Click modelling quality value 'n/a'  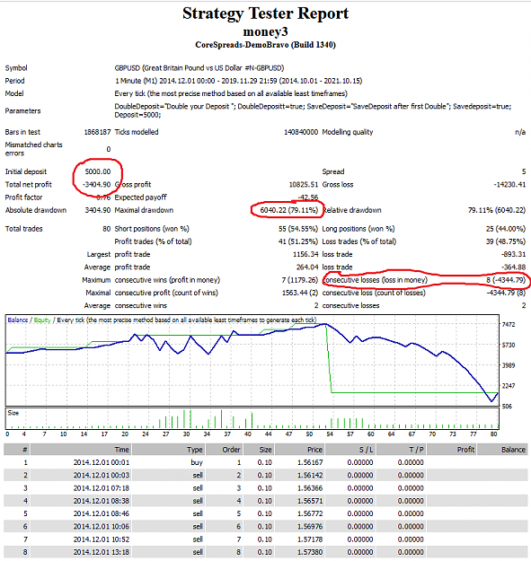tap(520, 132)
